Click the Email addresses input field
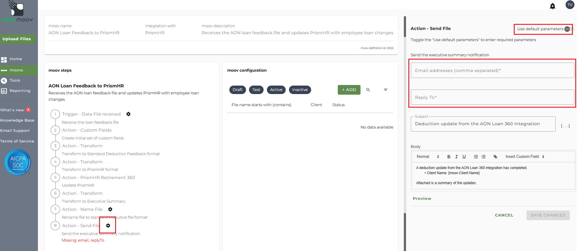578x251 pixels. 492,70
